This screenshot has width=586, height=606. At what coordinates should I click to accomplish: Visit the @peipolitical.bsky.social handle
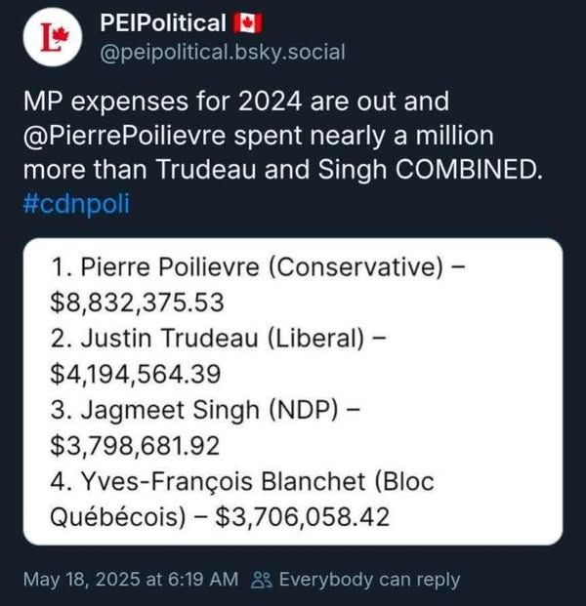click(222, 52)
